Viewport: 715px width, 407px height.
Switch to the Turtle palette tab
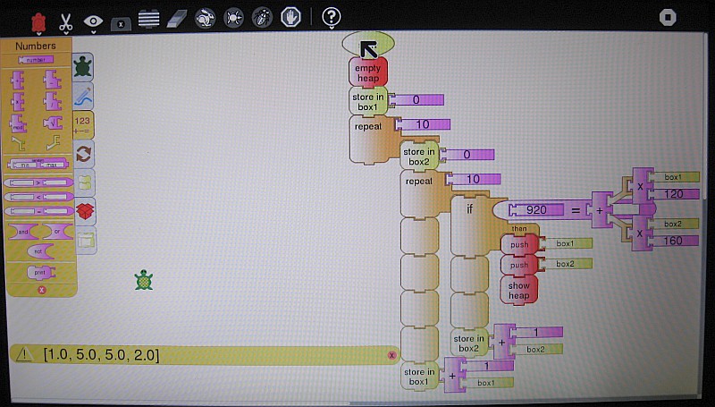tap(83, 66)
